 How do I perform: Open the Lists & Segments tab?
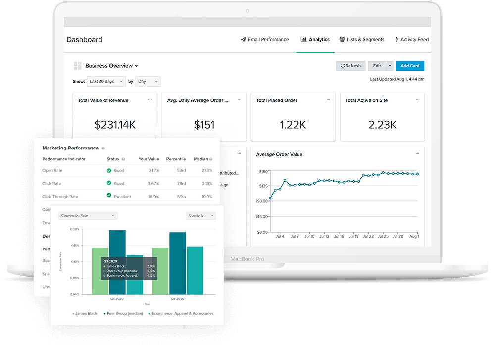point(362,39)
